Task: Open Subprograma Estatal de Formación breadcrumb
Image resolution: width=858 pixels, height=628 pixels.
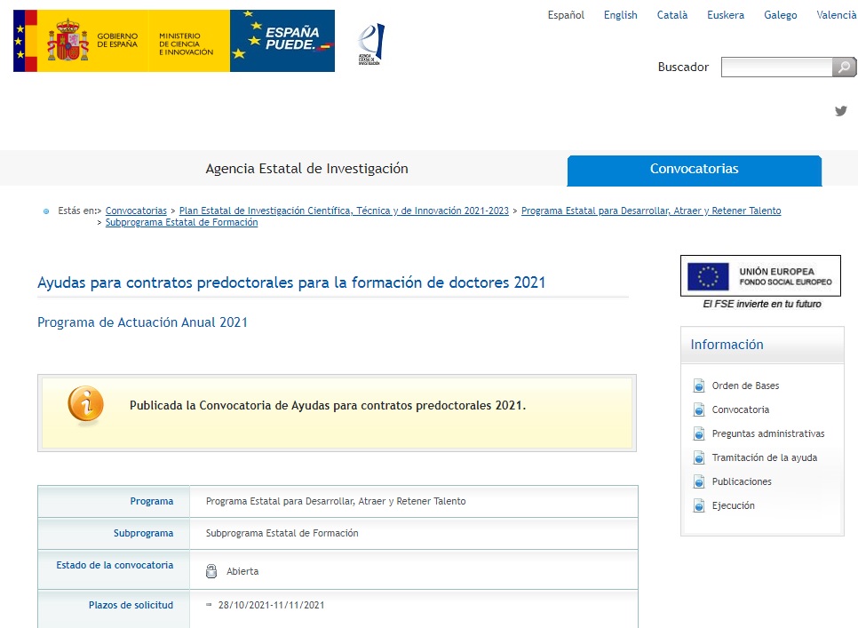Action: (181, 223)
